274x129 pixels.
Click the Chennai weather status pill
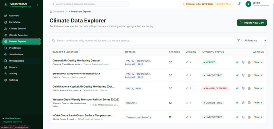(207, 4)
